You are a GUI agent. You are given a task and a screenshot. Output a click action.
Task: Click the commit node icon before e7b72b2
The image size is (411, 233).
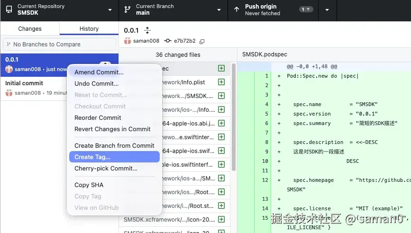pyautogui.click(x=167, y=41)
